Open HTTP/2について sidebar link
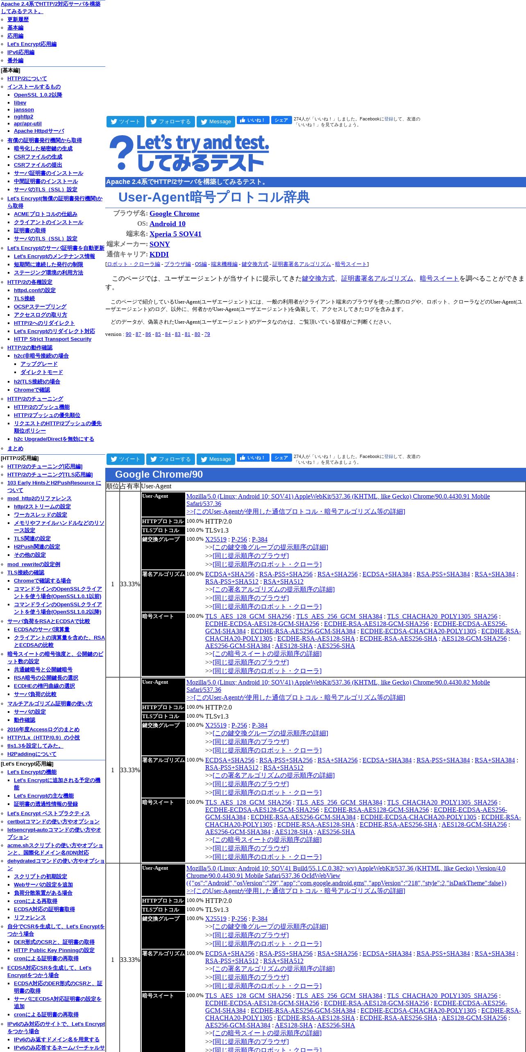The width and height of the screenshot is (526, 1052). 27,79
